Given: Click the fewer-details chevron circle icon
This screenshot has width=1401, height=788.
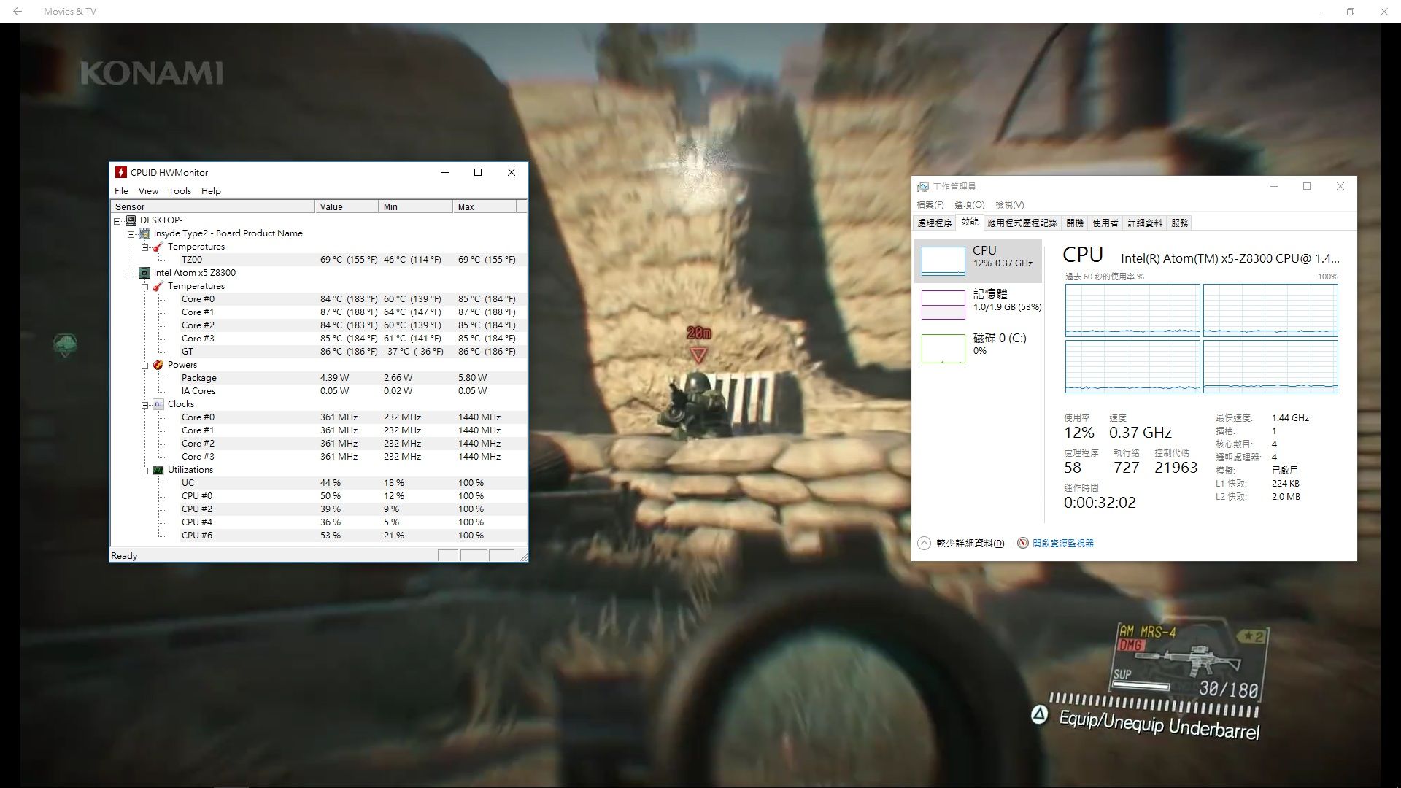Looking at the screenshot, I should (924, 543).
